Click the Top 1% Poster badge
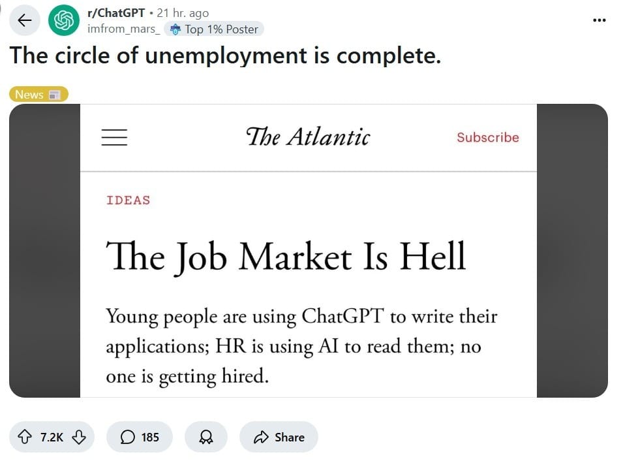Viewport: 623px width, 461px height. tap(214, 29)
